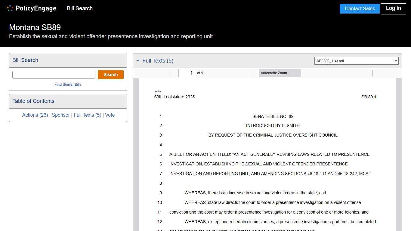
Task: Open the Automatic Zoom dropdown
Action: [x=280, y=73]
